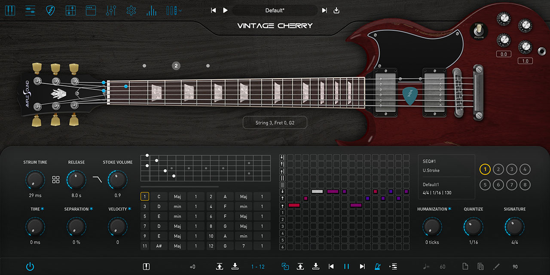Select sequence slot 2
Viewport: 550px width, 275px height.
(x=498, y=169)
